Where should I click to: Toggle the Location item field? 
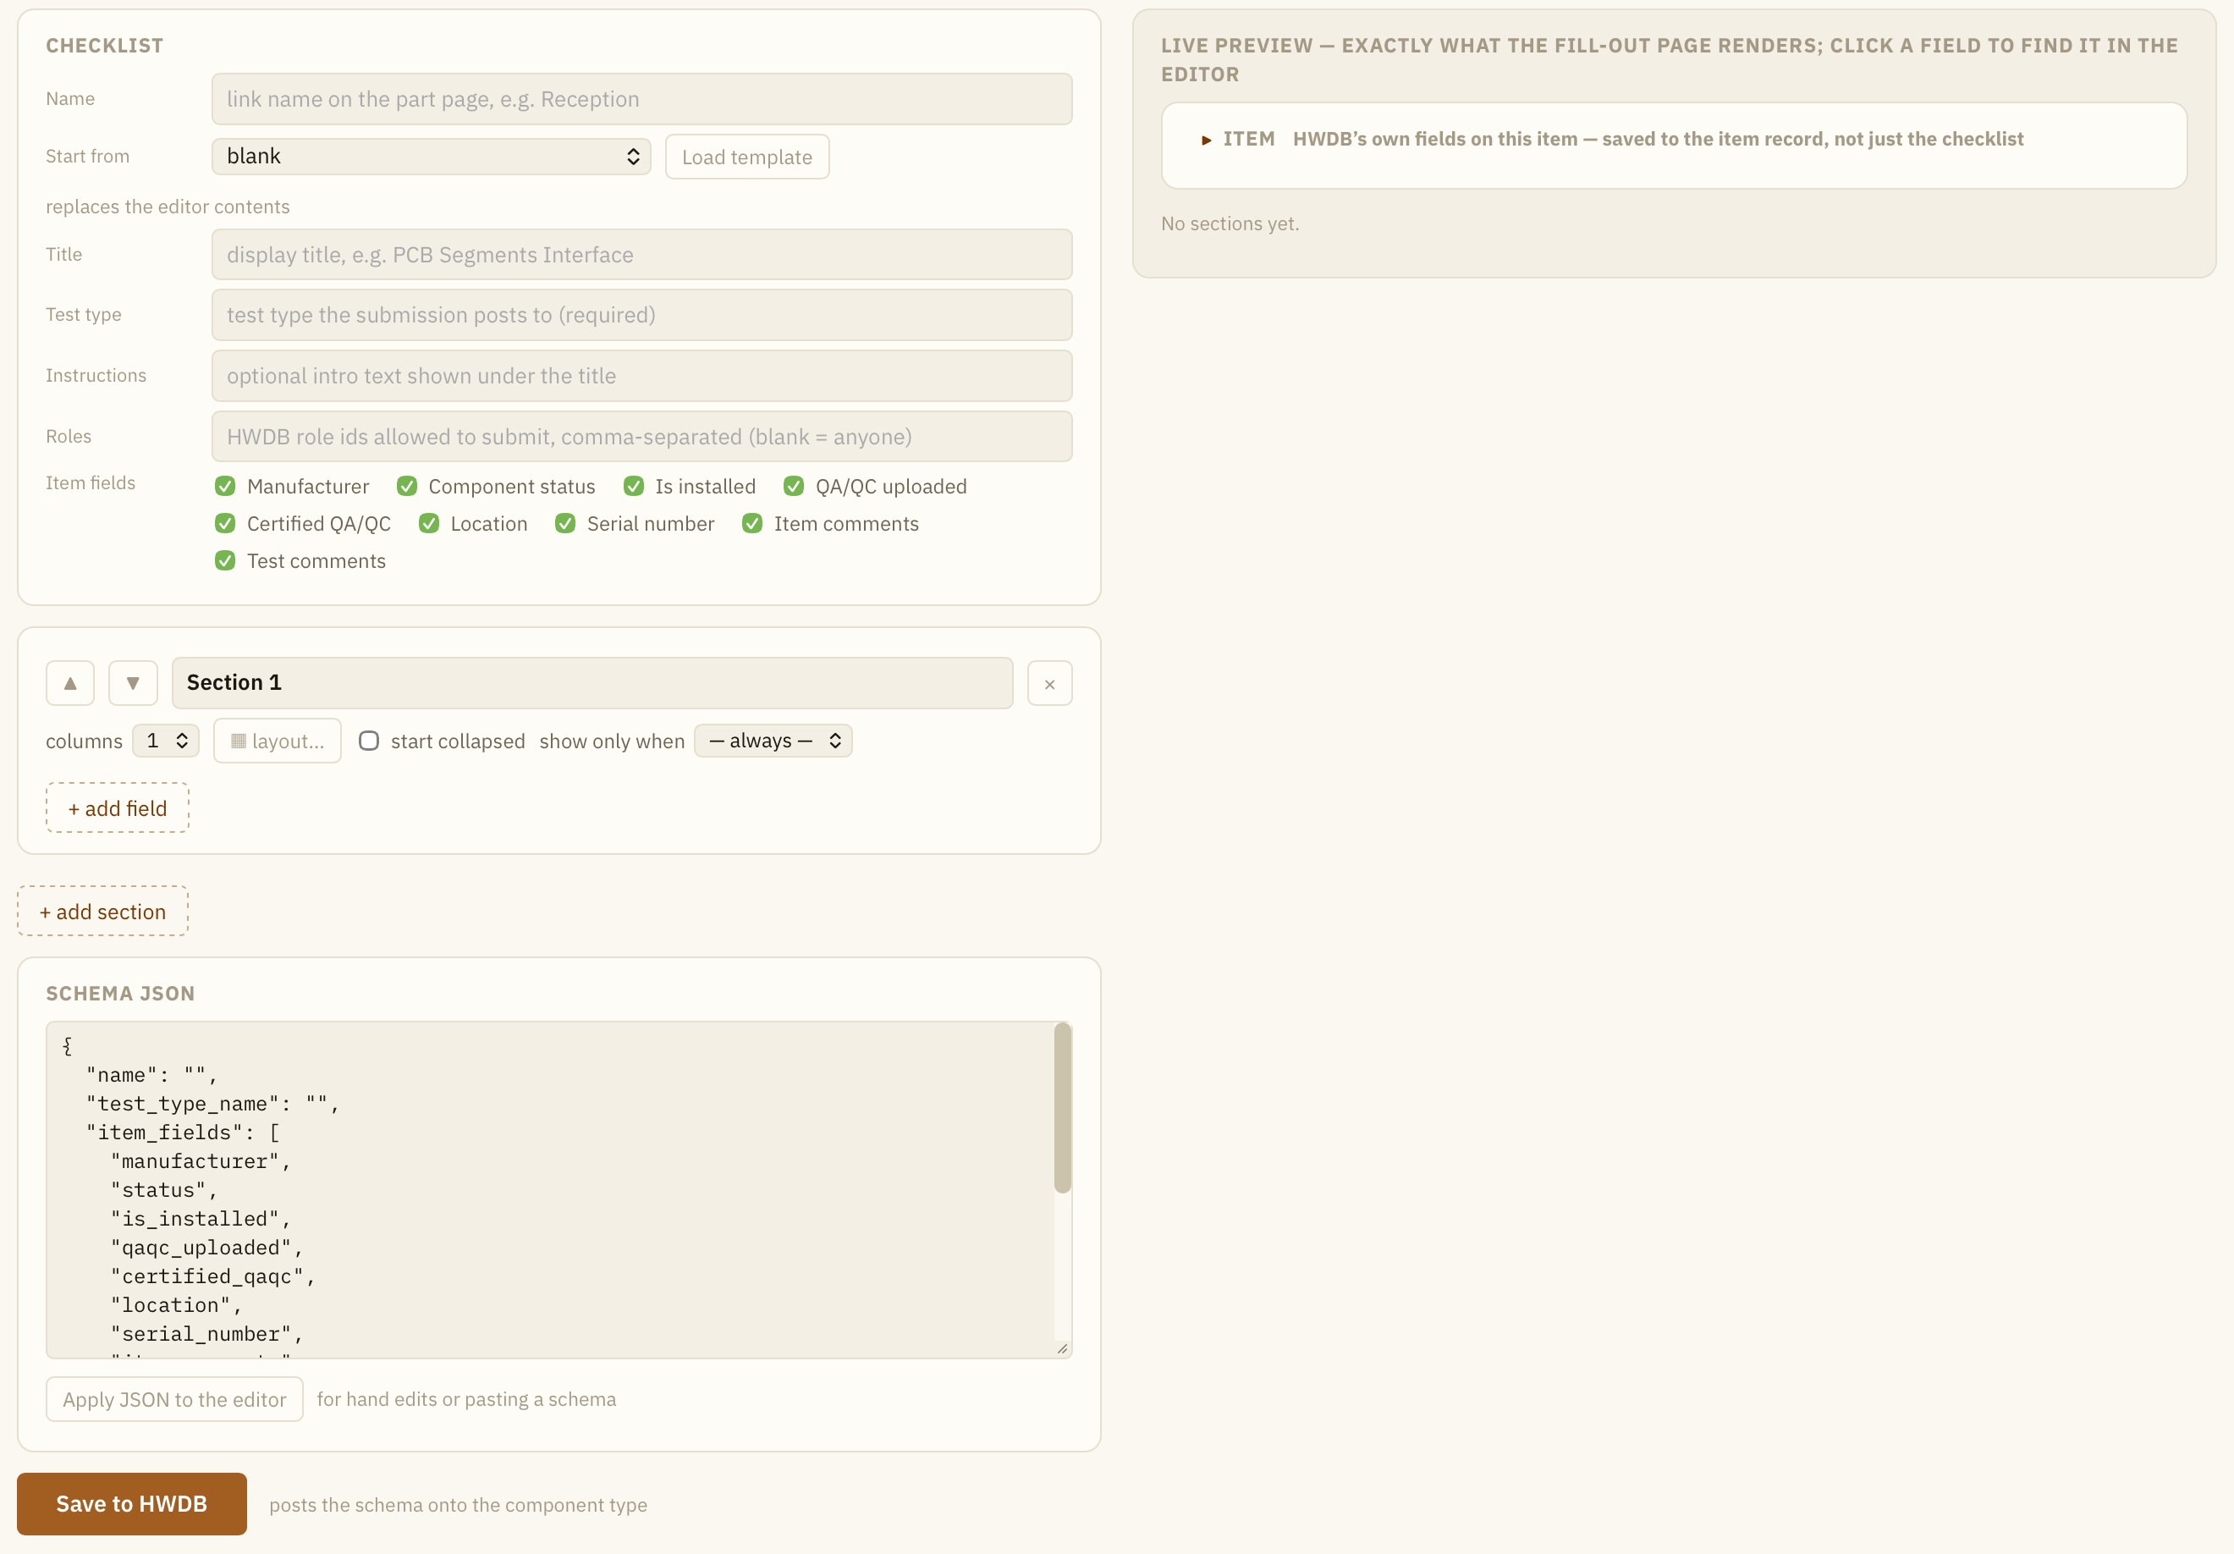[x=429, y=524]
